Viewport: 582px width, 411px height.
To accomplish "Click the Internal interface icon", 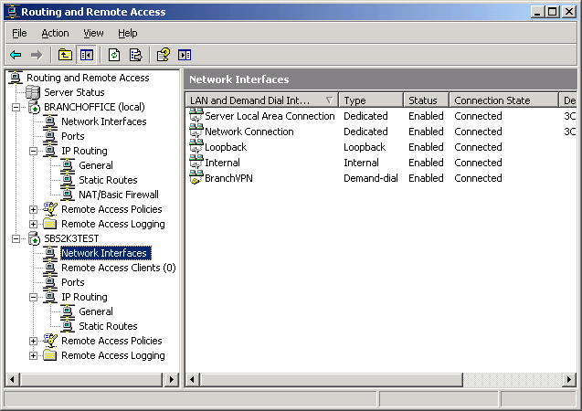I will tap(196, 163).
